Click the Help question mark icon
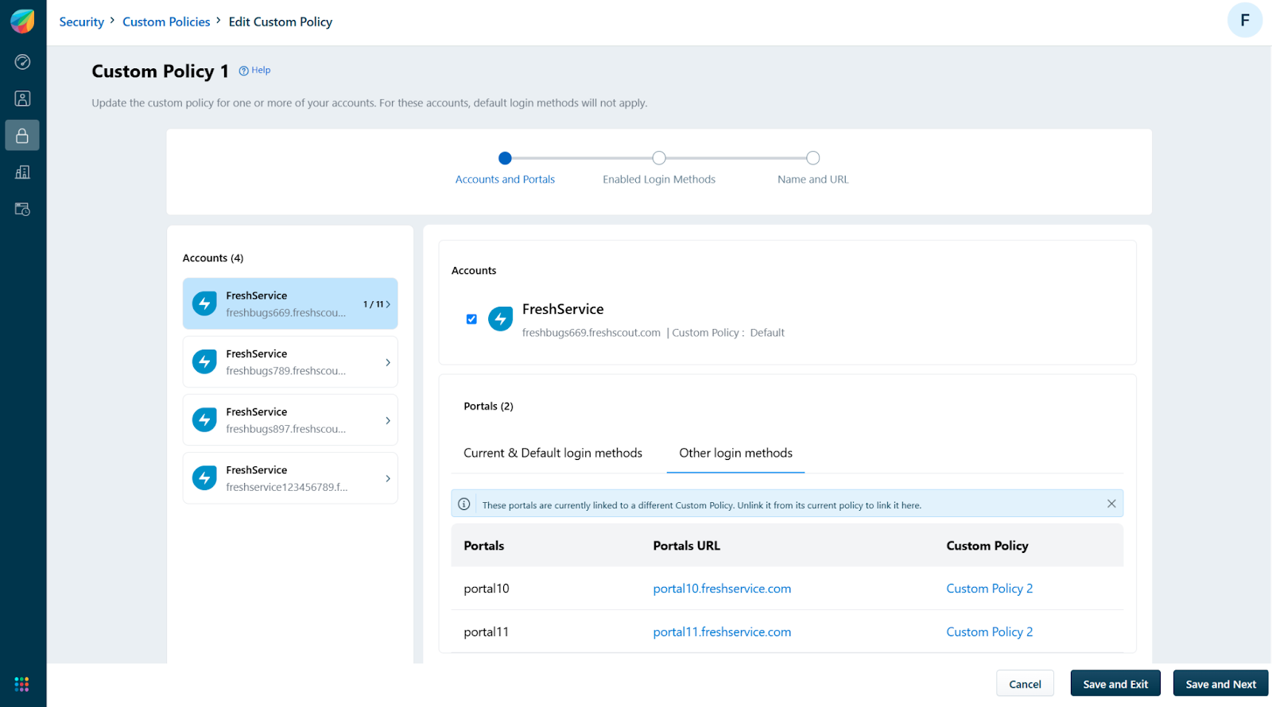 244,71
